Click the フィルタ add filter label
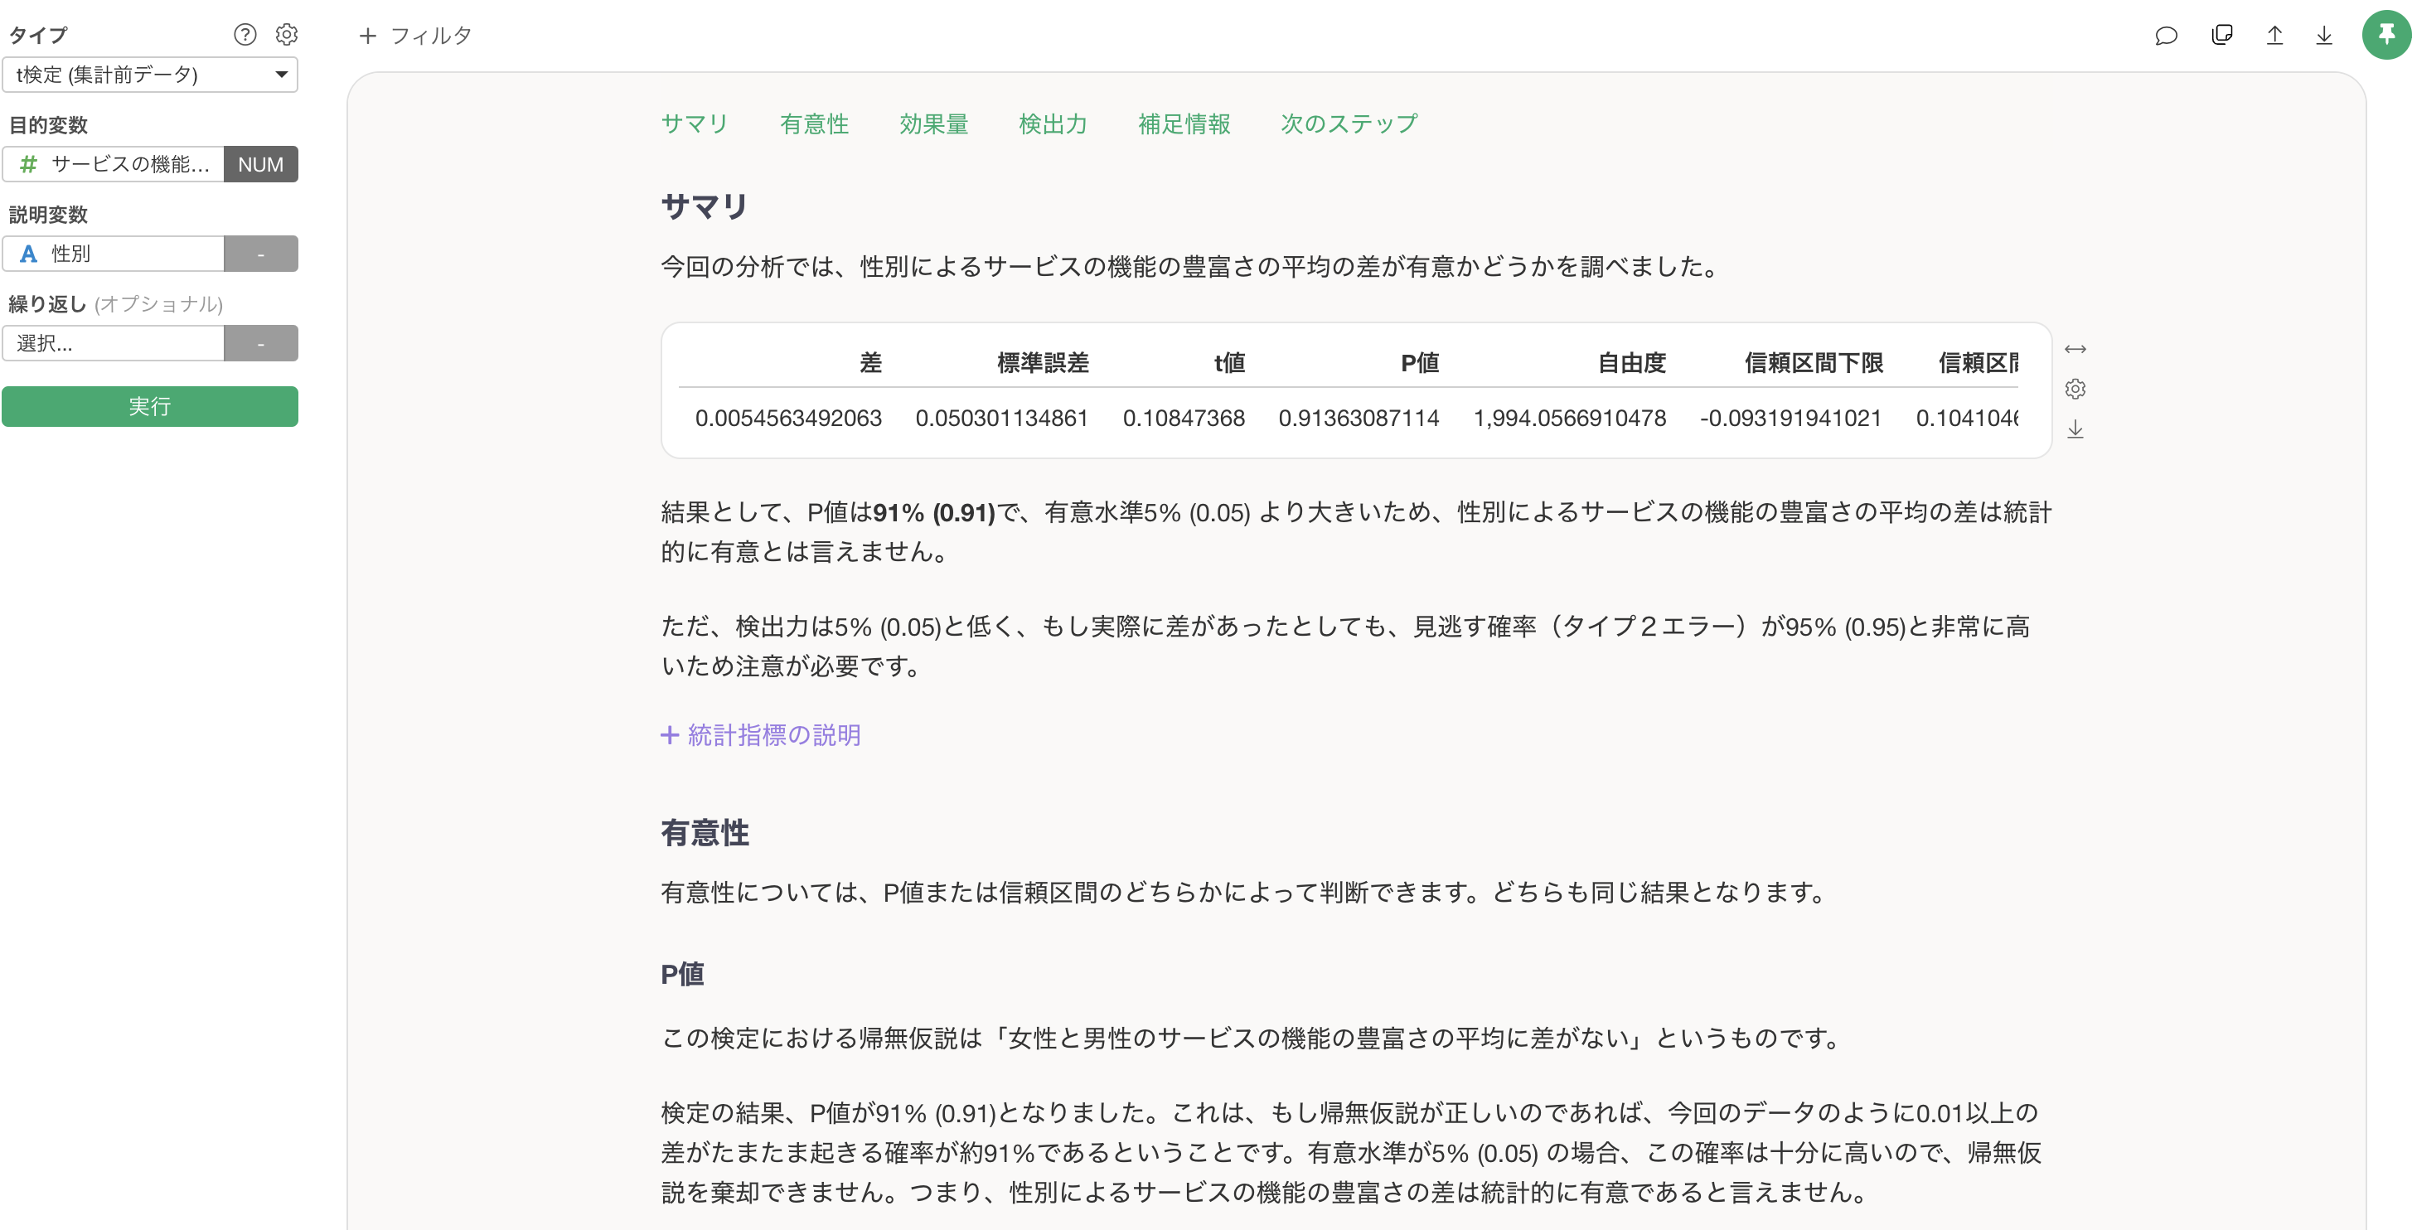This screenshot has width=2412, height=1230. click(x=431, y=36)
